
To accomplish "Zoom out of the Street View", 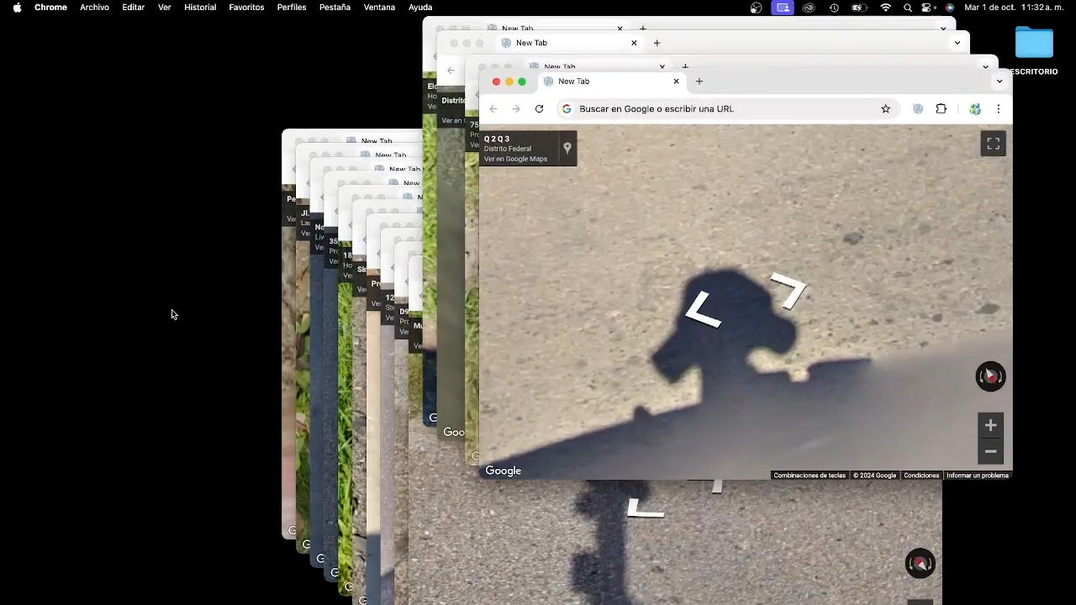I will [990, 452].
